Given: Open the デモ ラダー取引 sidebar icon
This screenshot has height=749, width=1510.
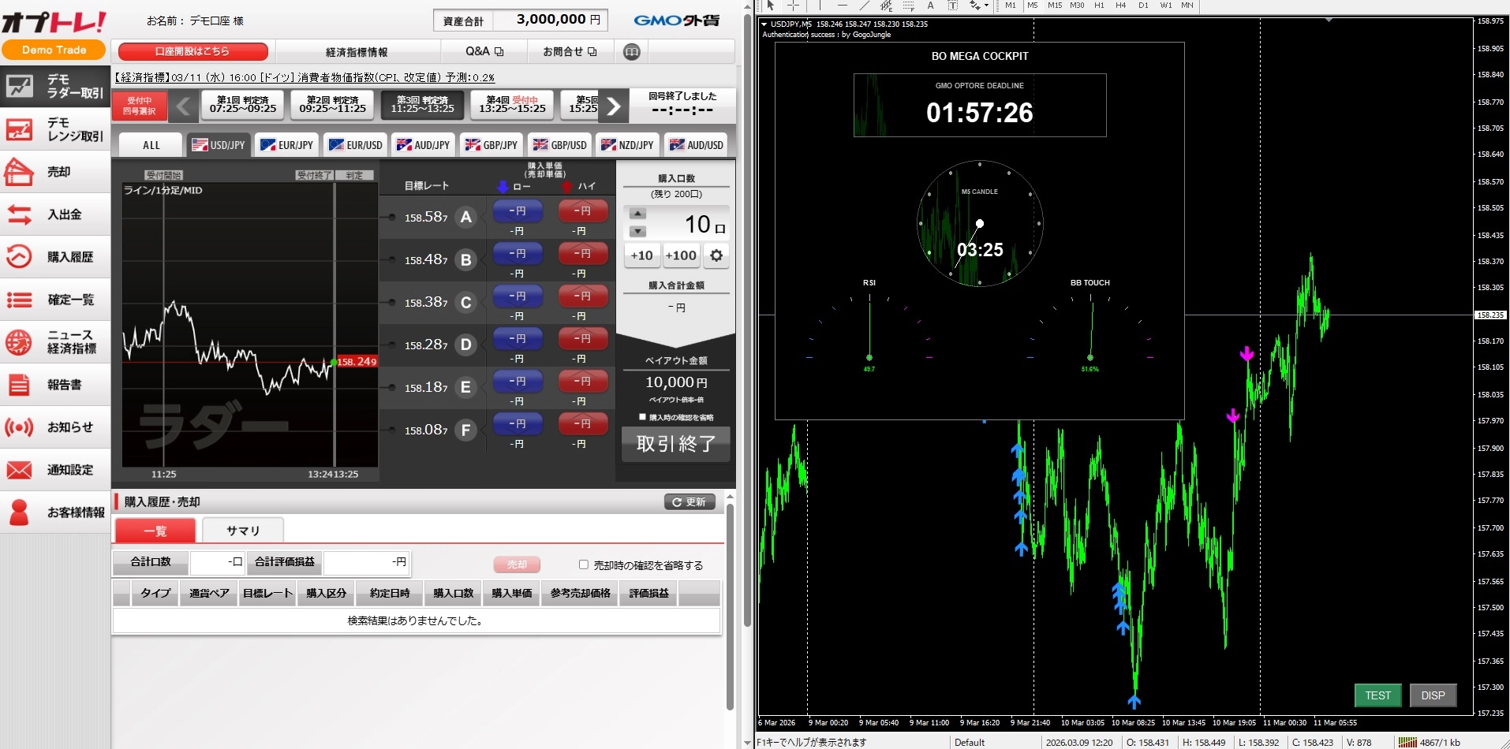Looking at the screenshot, I should (20, 86).
